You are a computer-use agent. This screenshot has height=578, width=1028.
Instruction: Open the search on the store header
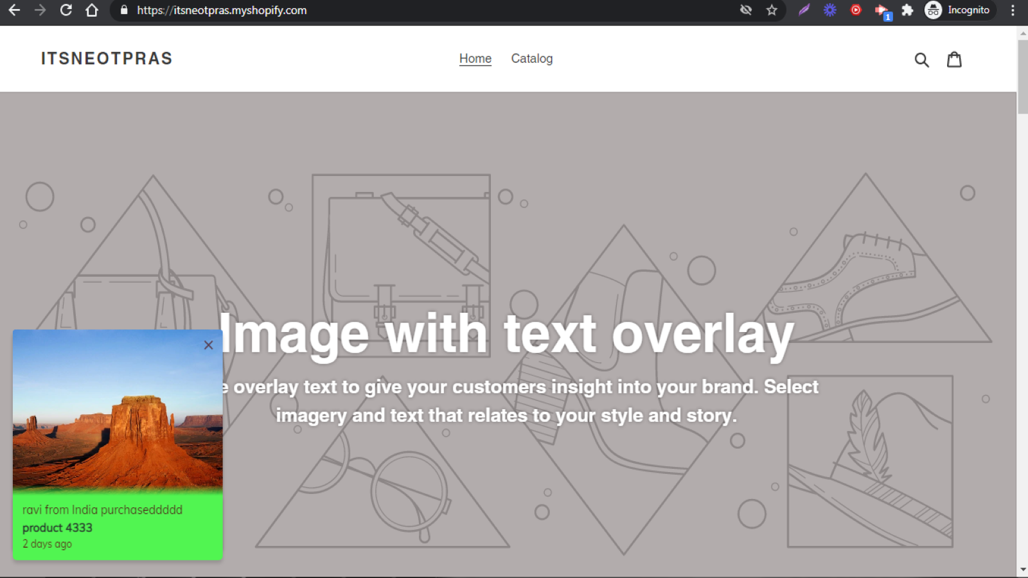pos(922,59)
